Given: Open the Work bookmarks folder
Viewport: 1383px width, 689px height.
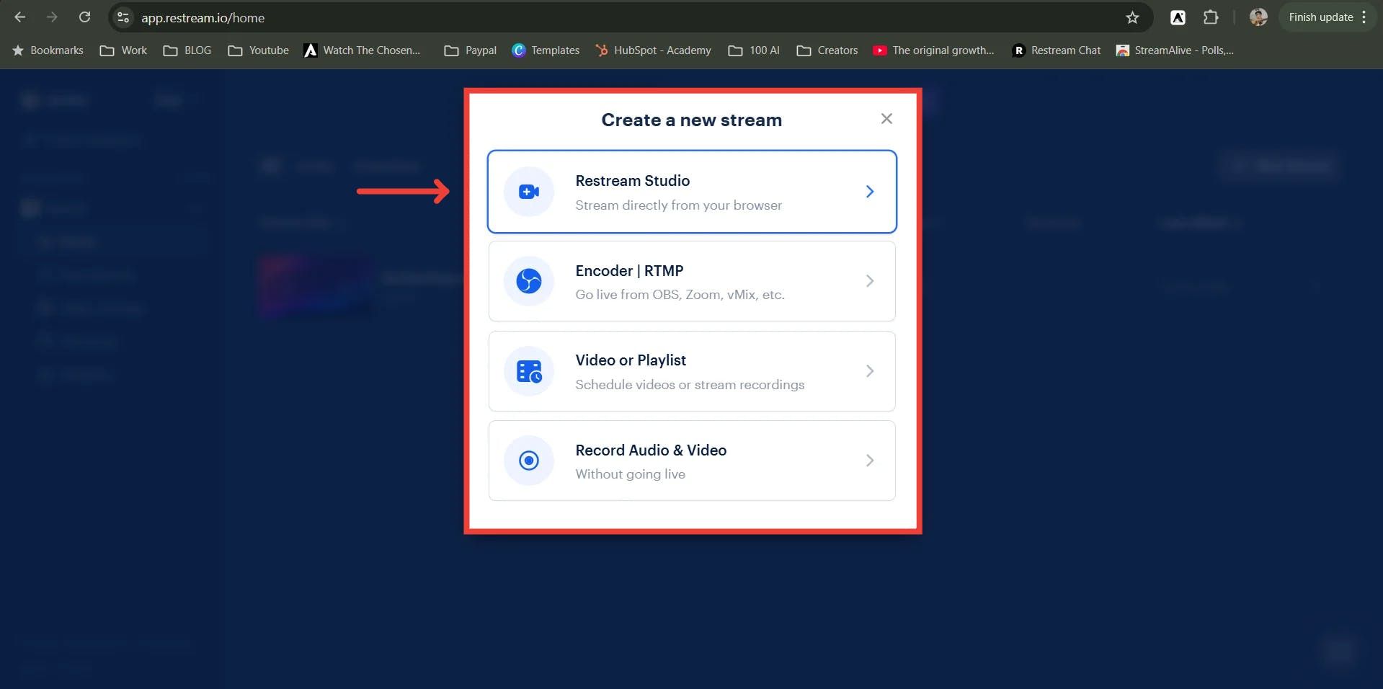Looking at the screenshot, I should pyautogui.click(x=123, y=50).
